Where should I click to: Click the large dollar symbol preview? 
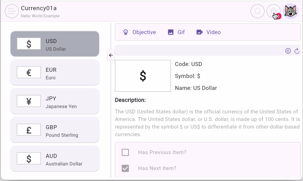click(142, 76)
